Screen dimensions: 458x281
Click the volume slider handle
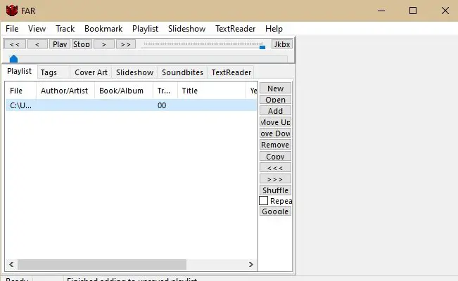click(262, 46)
